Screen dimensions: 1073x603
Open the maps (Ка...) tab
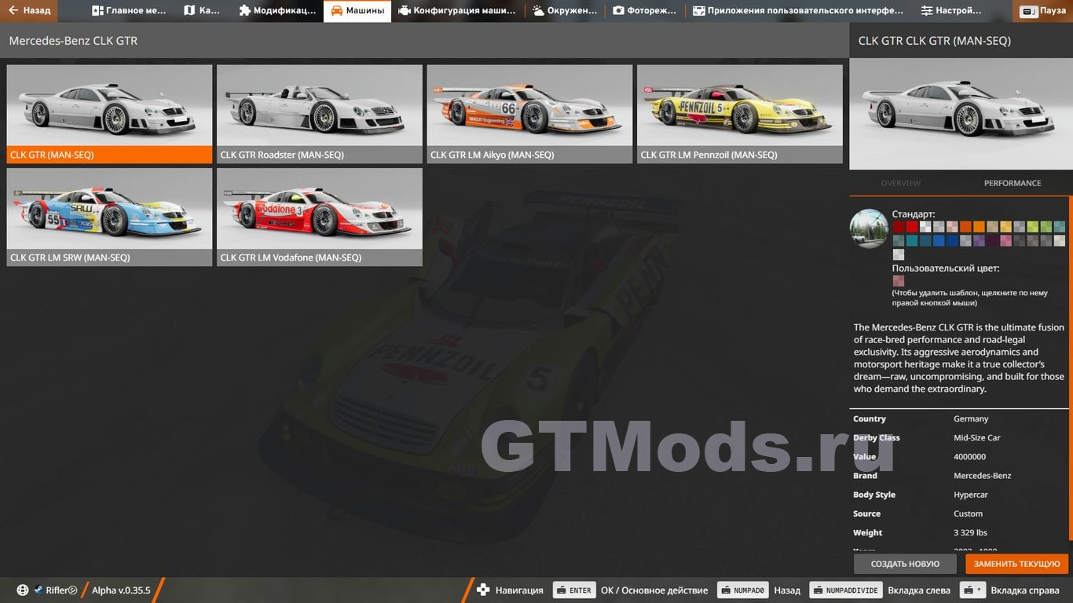[x=203, y=11]
